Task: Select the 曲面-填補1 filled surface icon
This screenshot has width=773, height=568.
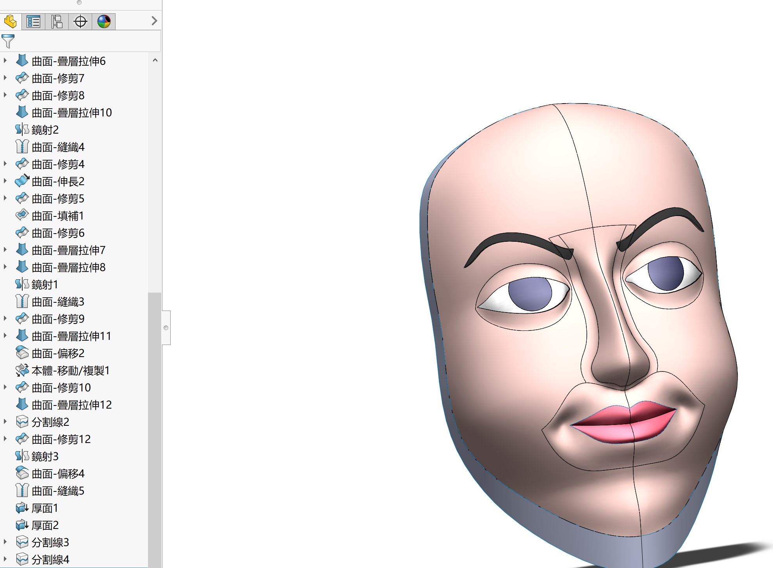Action: coord(22,215)
